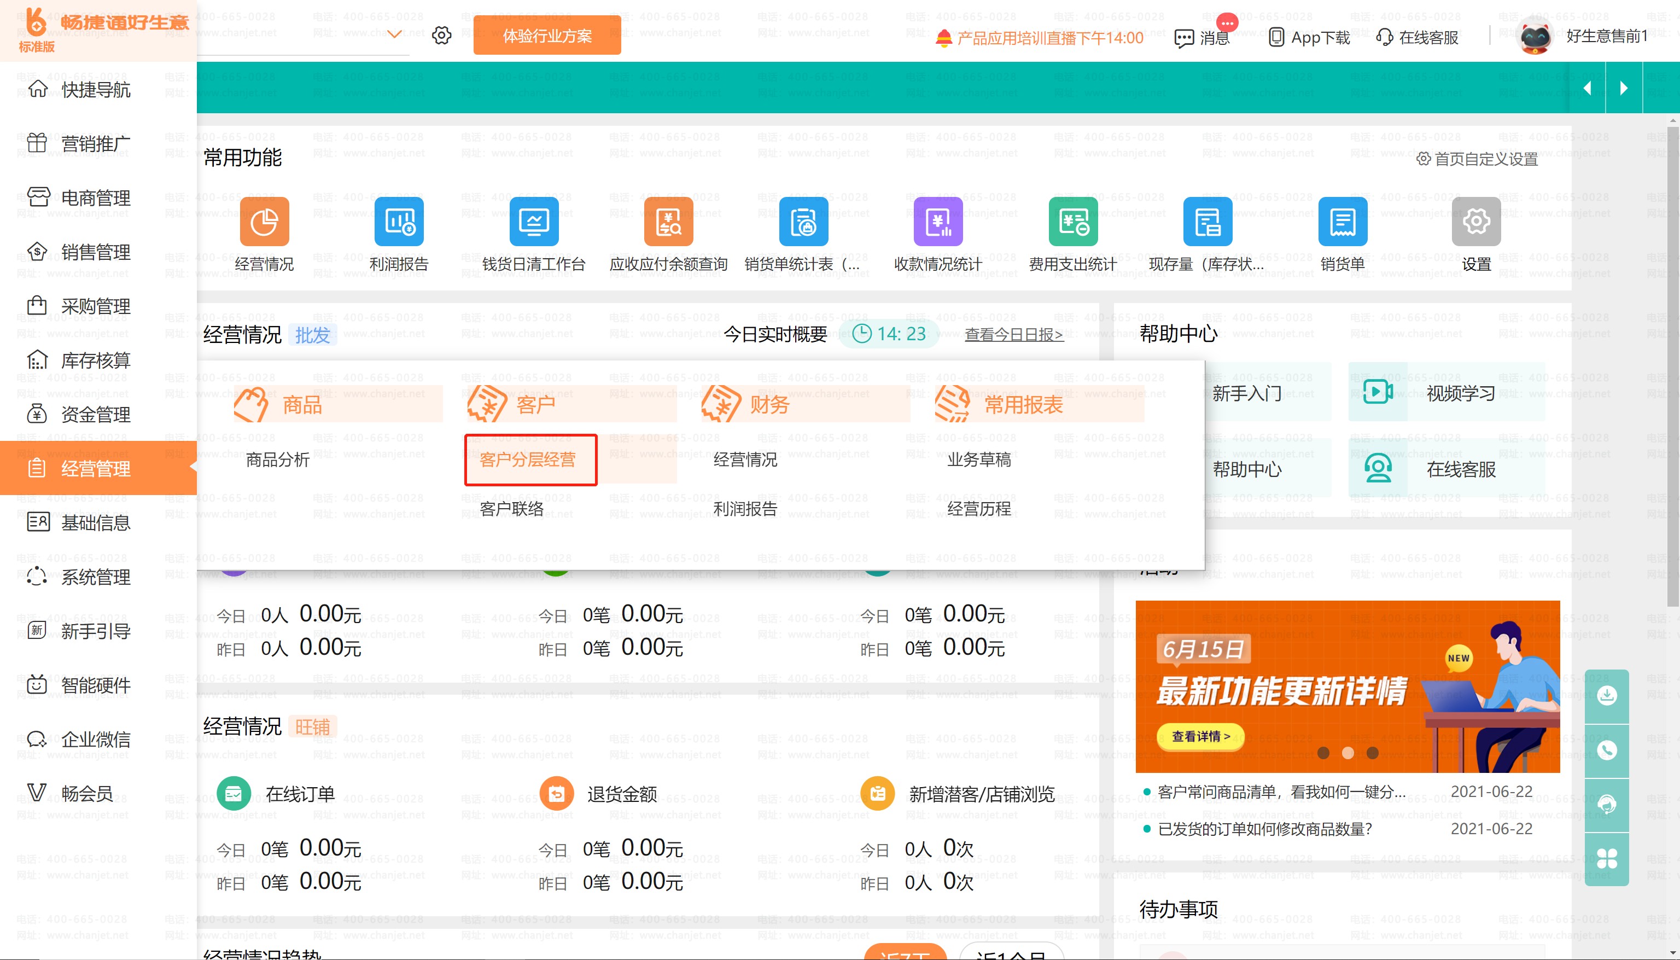
Task: Open 现存量 shortcut icon
Action: pos(1207,222)
